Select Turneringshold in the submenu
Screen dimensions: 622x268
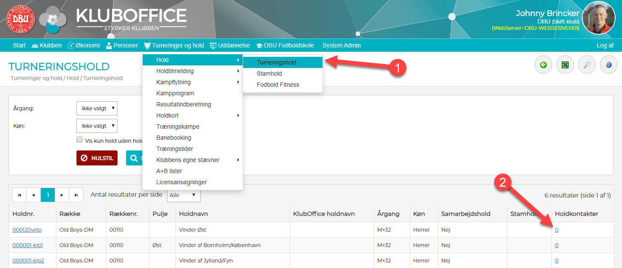tap(282, 62)
